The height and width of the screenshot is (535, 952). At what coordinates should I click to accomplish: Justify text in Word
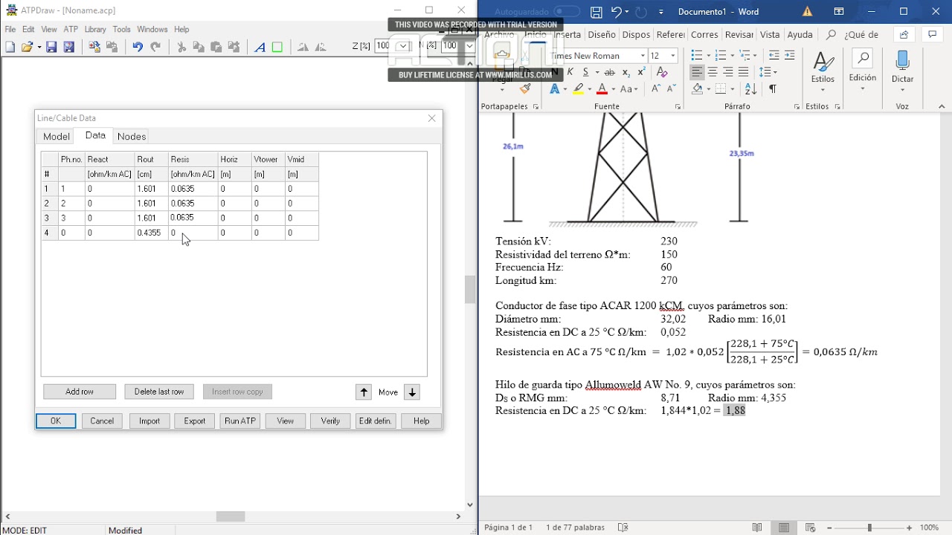pyautogui.click(x=744, y=72)
